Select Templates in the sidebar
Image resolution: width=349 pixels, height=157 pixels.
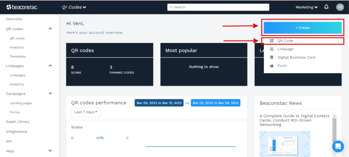[18, 56]
